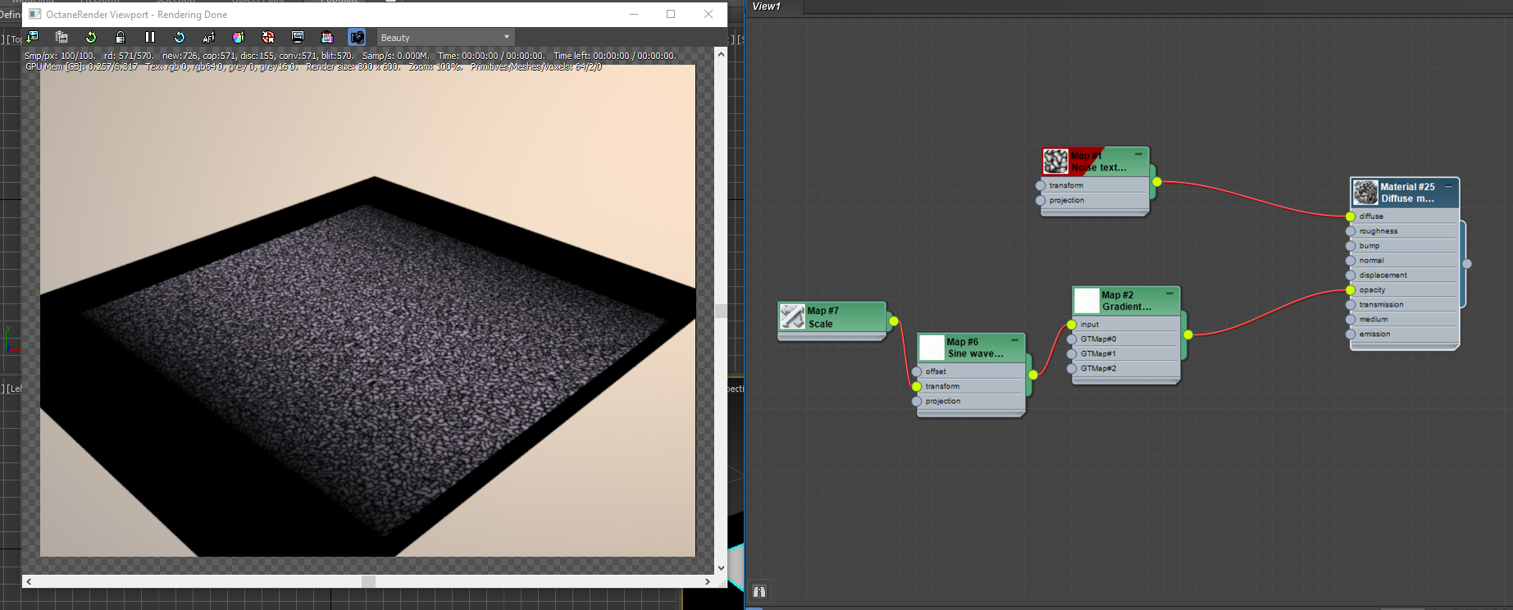Click the GTMap#1 socket on Map #2 Gradient

tap(1072, 354)
